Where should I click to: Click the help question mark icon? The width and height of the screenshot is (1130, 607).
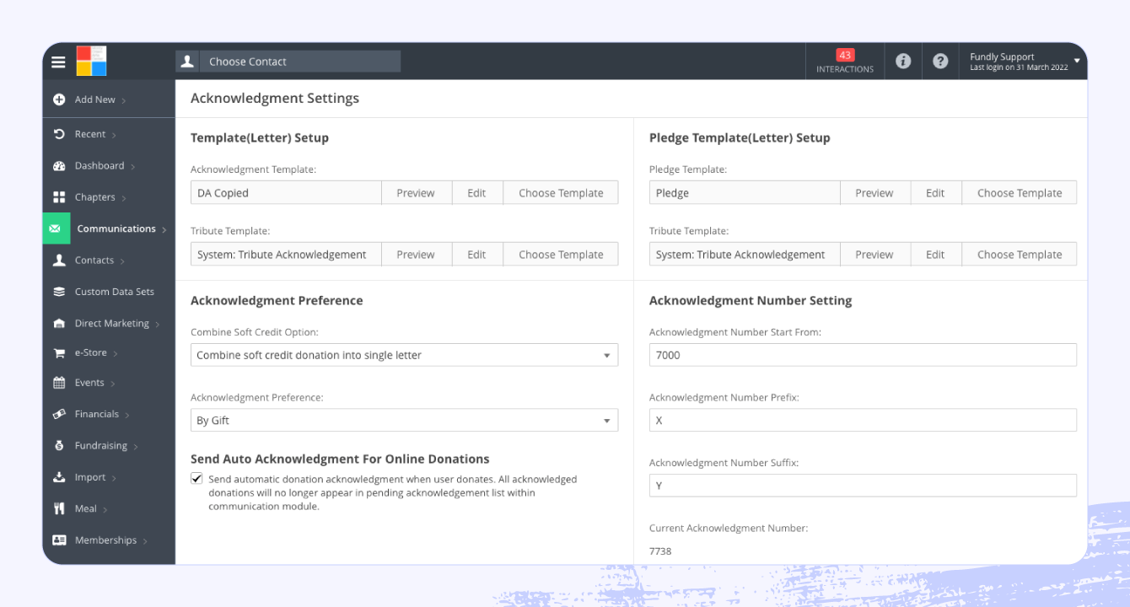[940, 62]
